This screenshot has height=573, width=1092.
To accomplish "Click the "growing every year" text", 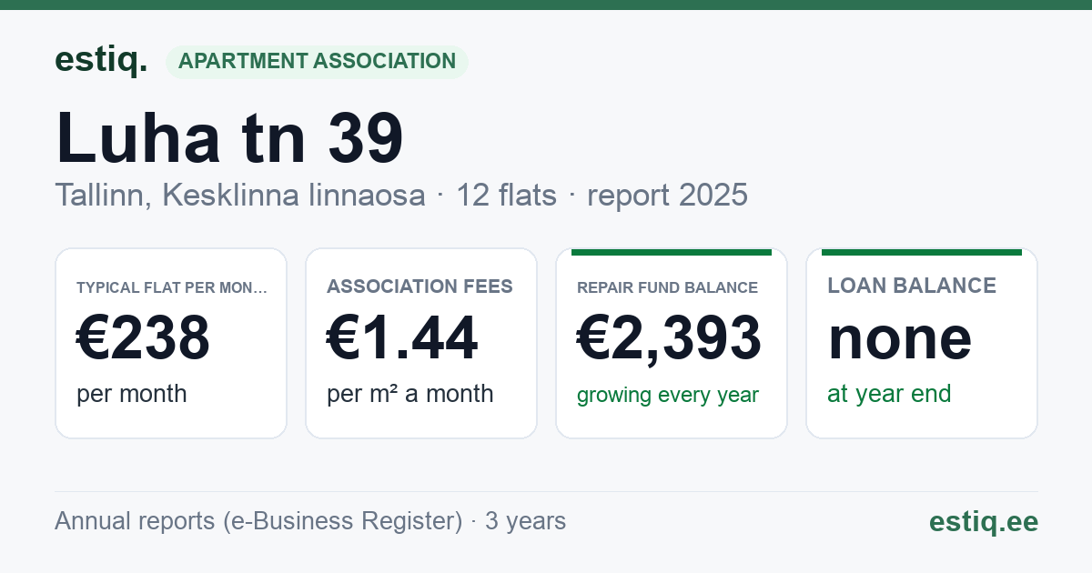I will (668, 396).
